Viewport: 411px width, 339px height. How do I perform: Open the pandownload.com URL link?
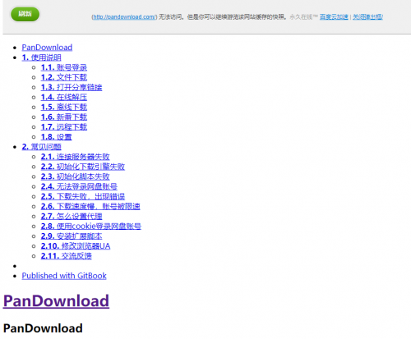(124, 17)
